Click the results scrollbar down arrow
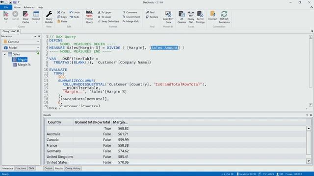 [x=309, y=161]
